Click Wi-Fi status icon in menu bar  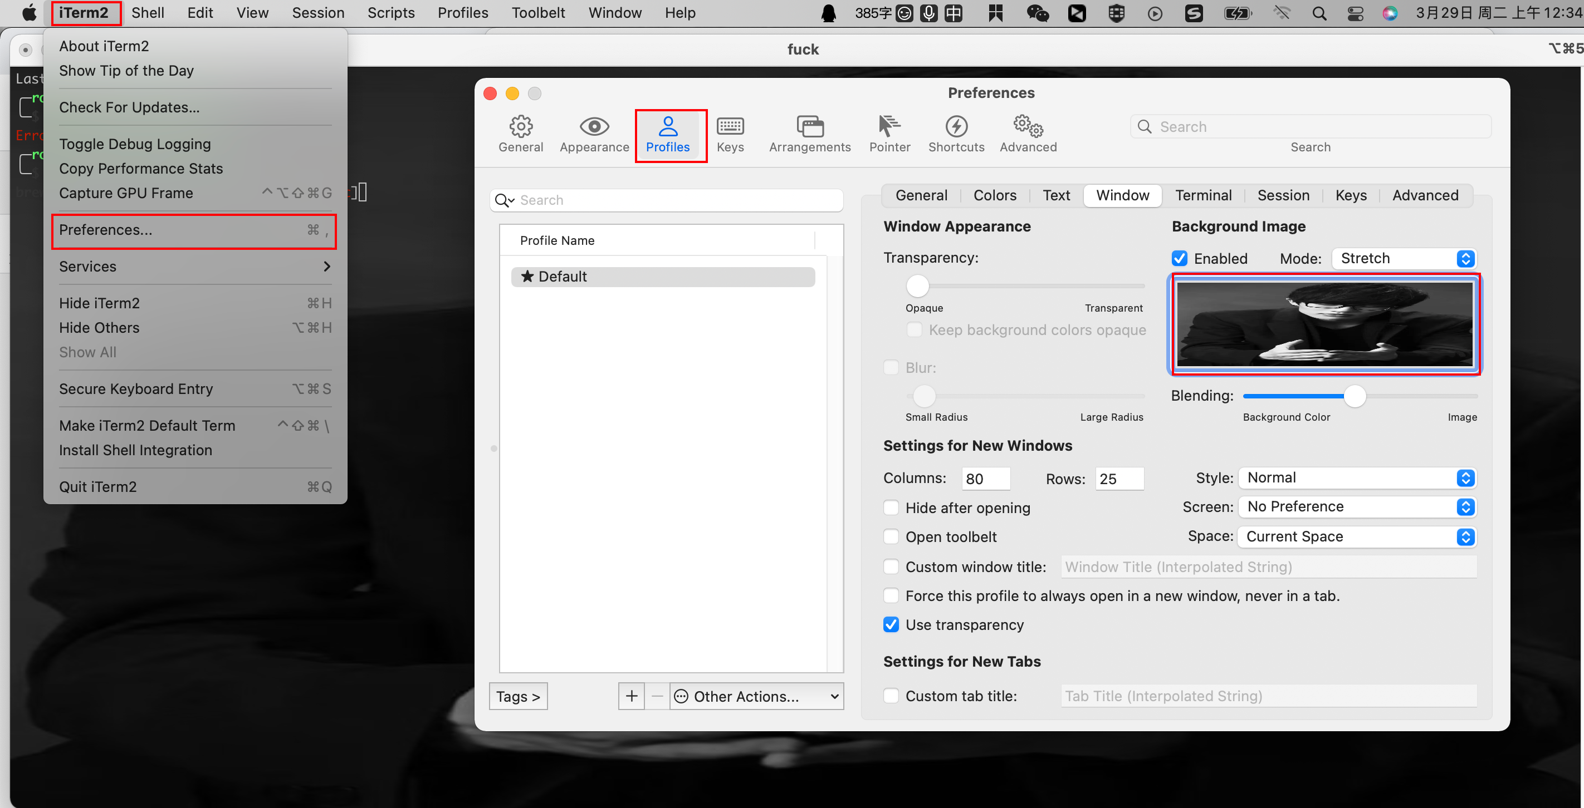pyautogui.click(x=1282, y=13)
